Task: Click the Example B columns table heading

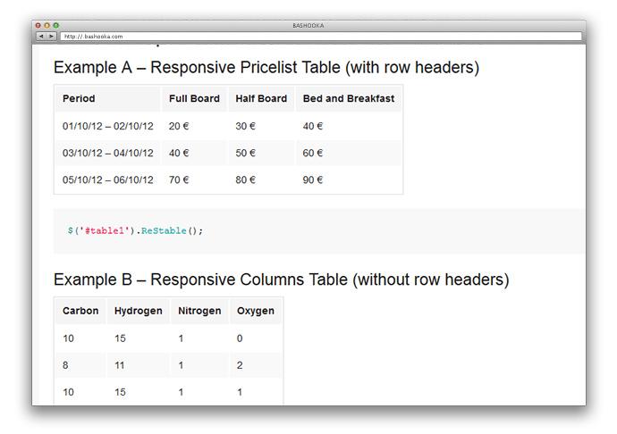Action: pyautogui.click(x=281, y=280)
